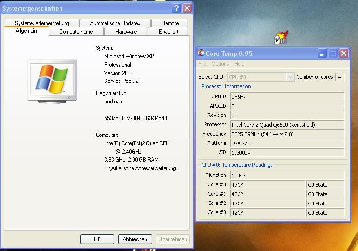
Task: Switch to the Automatische Updates tab
Action: pos(115,23)
